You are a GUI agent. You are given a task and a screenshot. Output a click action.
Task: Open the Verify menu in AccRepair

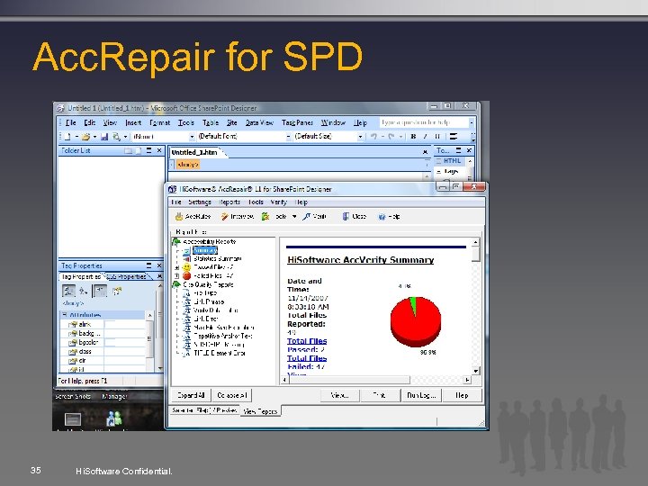pos(278,202)
